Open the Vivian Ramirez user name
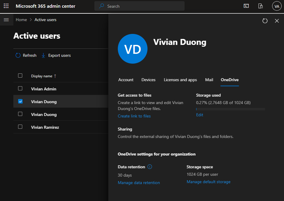Image resolution: width=284 pixels, height=201 pixels. pos(45,127)
